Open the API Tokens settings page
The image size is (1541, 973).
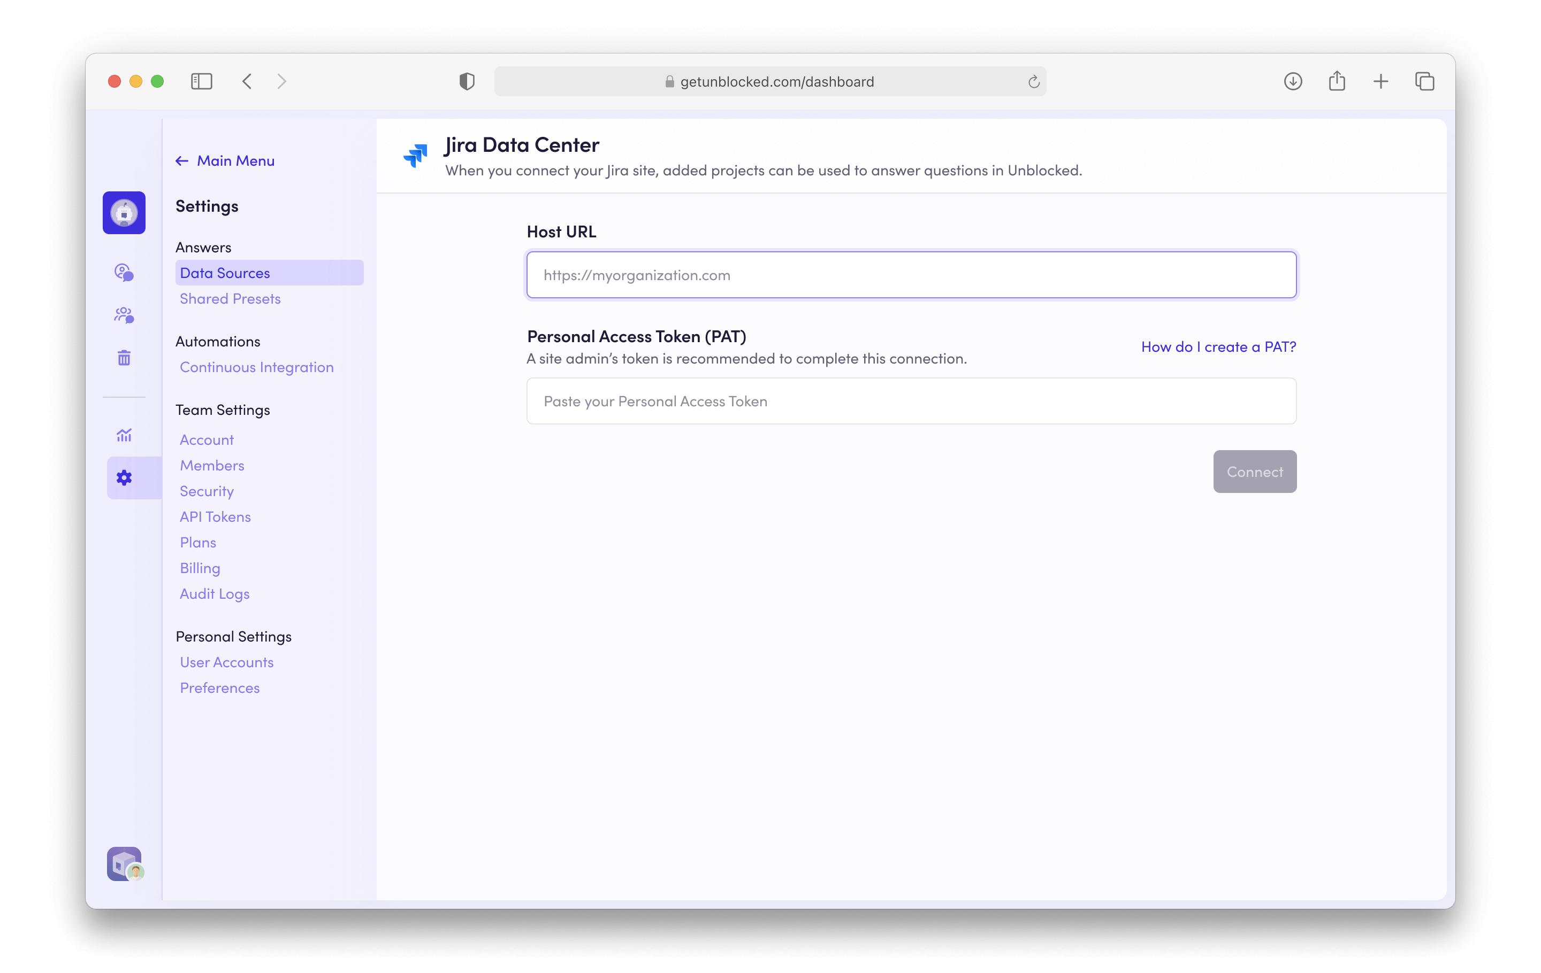click(215, 516)
